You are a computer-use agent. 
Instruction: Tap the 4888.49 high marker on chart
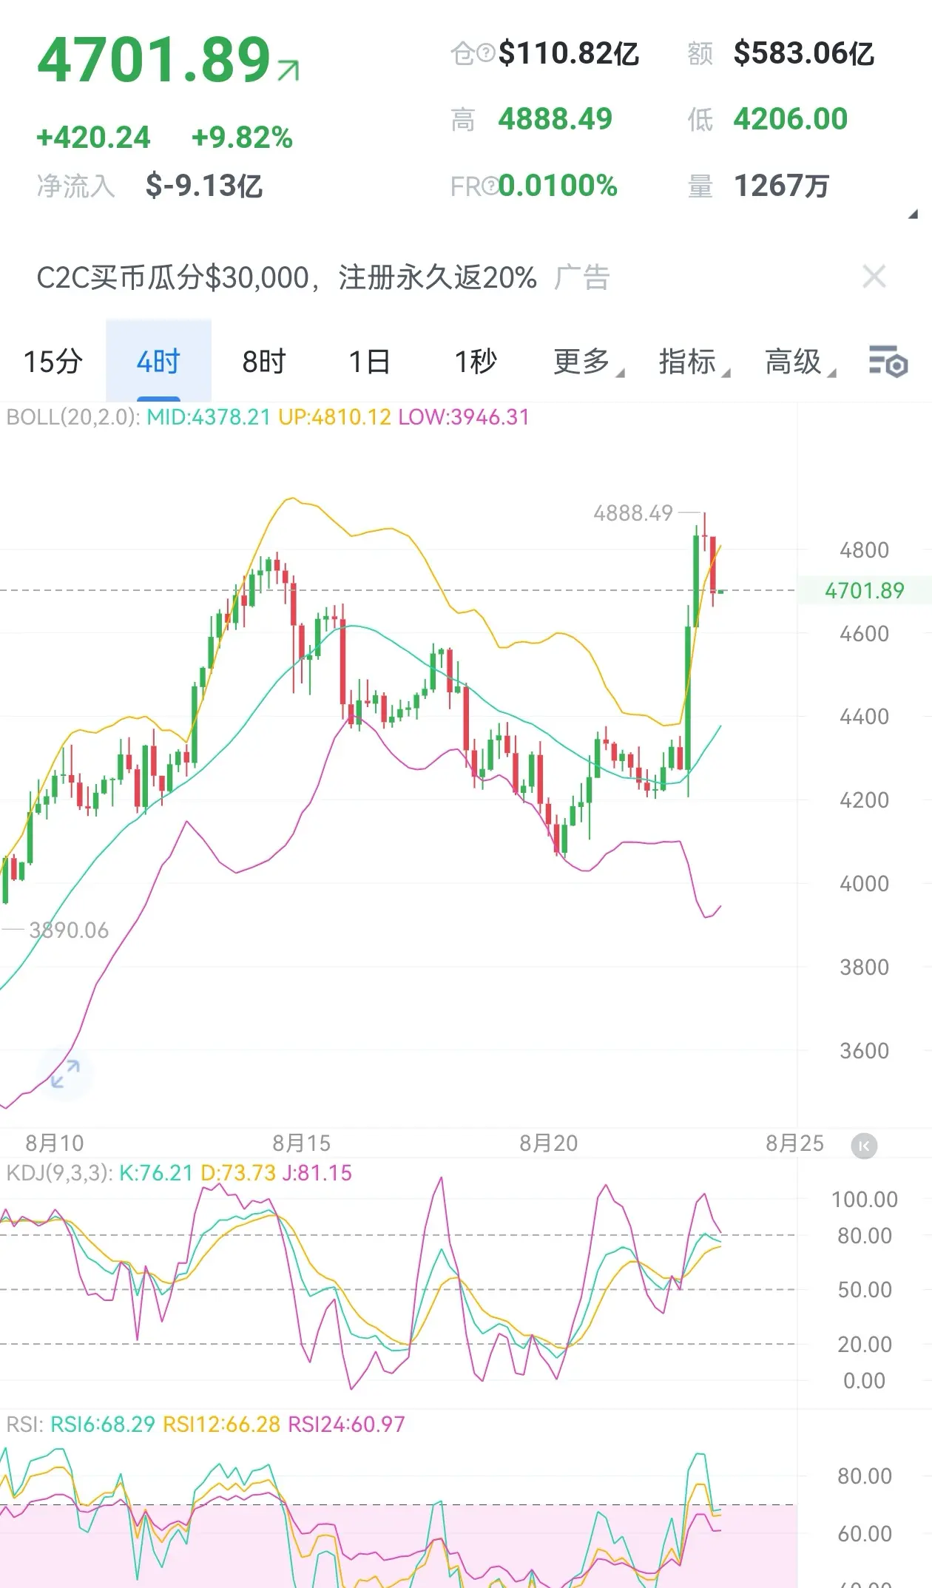click(633, 513)
